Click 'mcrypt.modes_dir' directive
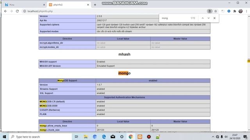 pos(49,47)
